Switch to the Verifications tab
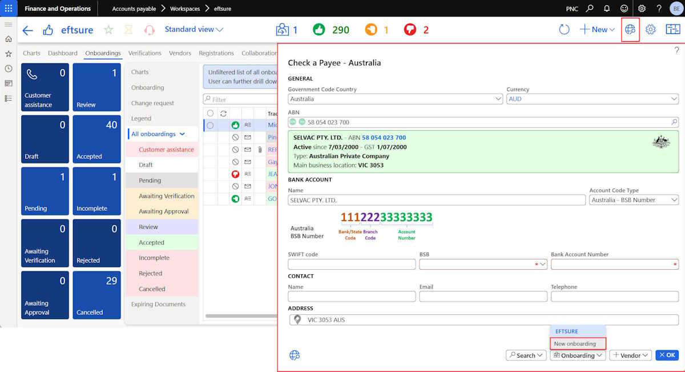This screenshot has width=685, height=372. 145,53
